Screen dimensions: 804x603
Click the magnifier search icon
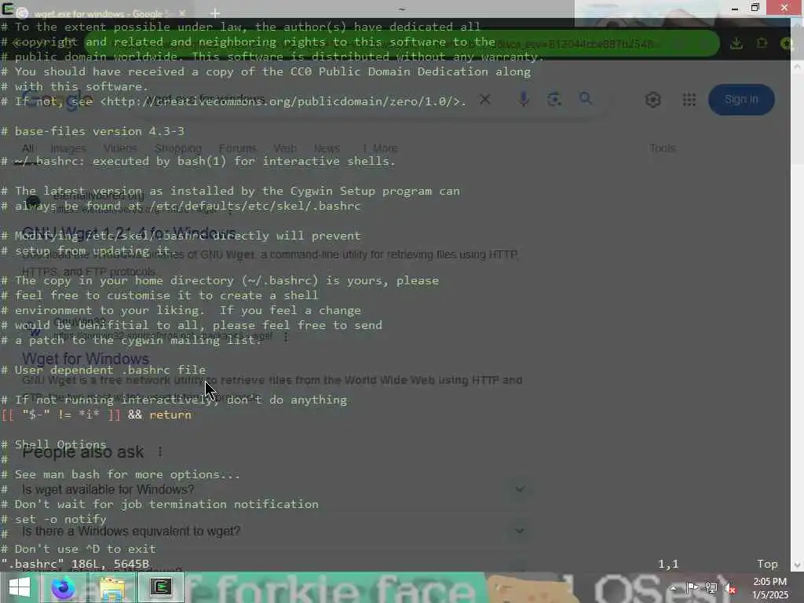(x=586, y=98)
